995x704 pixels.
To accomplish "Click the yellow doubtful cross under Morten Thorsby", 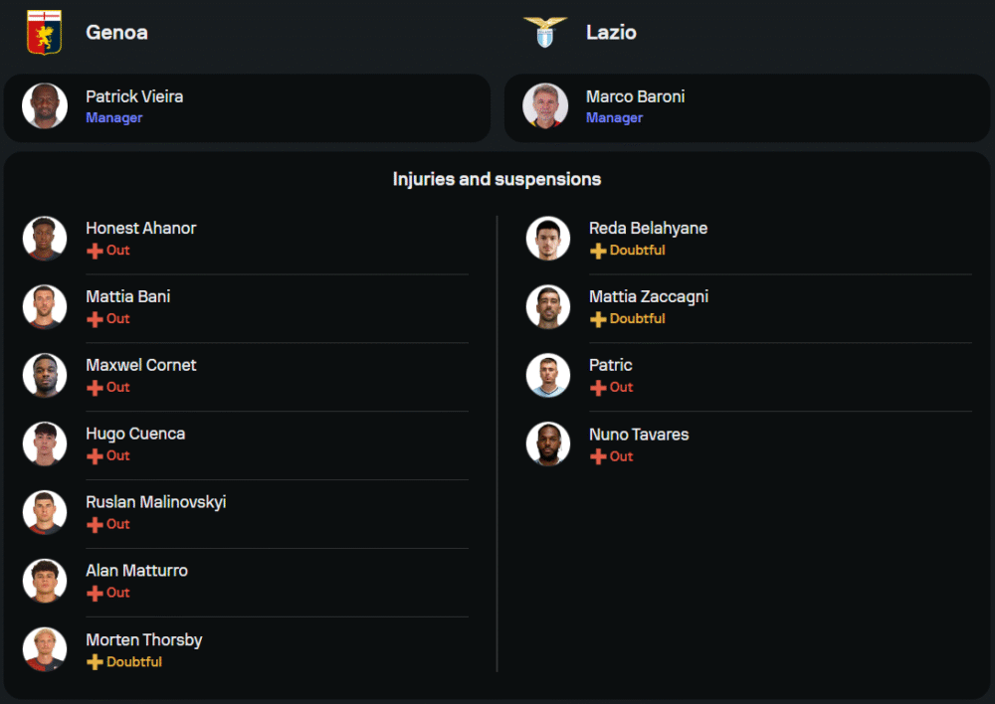I will pyautogui.click(x=96, y=662).
